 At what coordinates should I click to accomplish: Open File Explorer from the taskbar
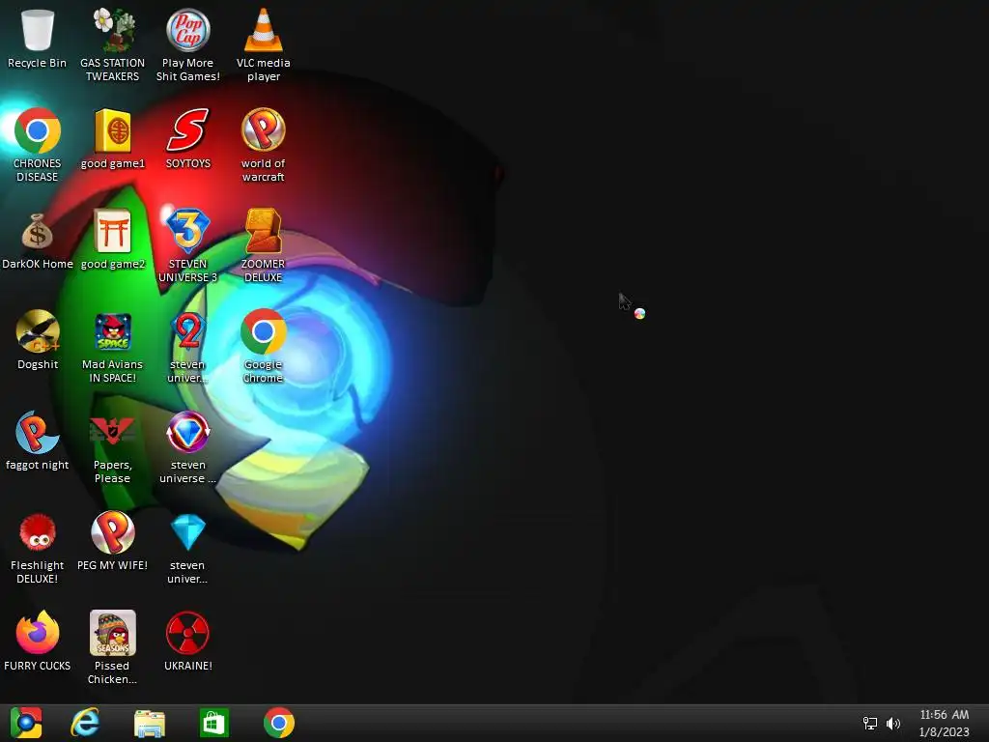point(150,723)
